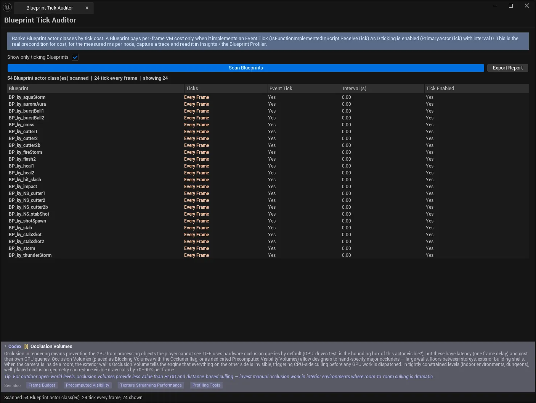Close the Blueprint Tick Auditor tab
Image resolution: width=536 pixels, height=403 pixels.
click(87, 8)
